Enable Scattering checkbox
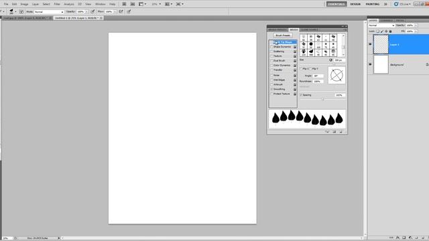The width and height of the screenshot is (429, 241). pyautogui.click(x=271, y=52)
